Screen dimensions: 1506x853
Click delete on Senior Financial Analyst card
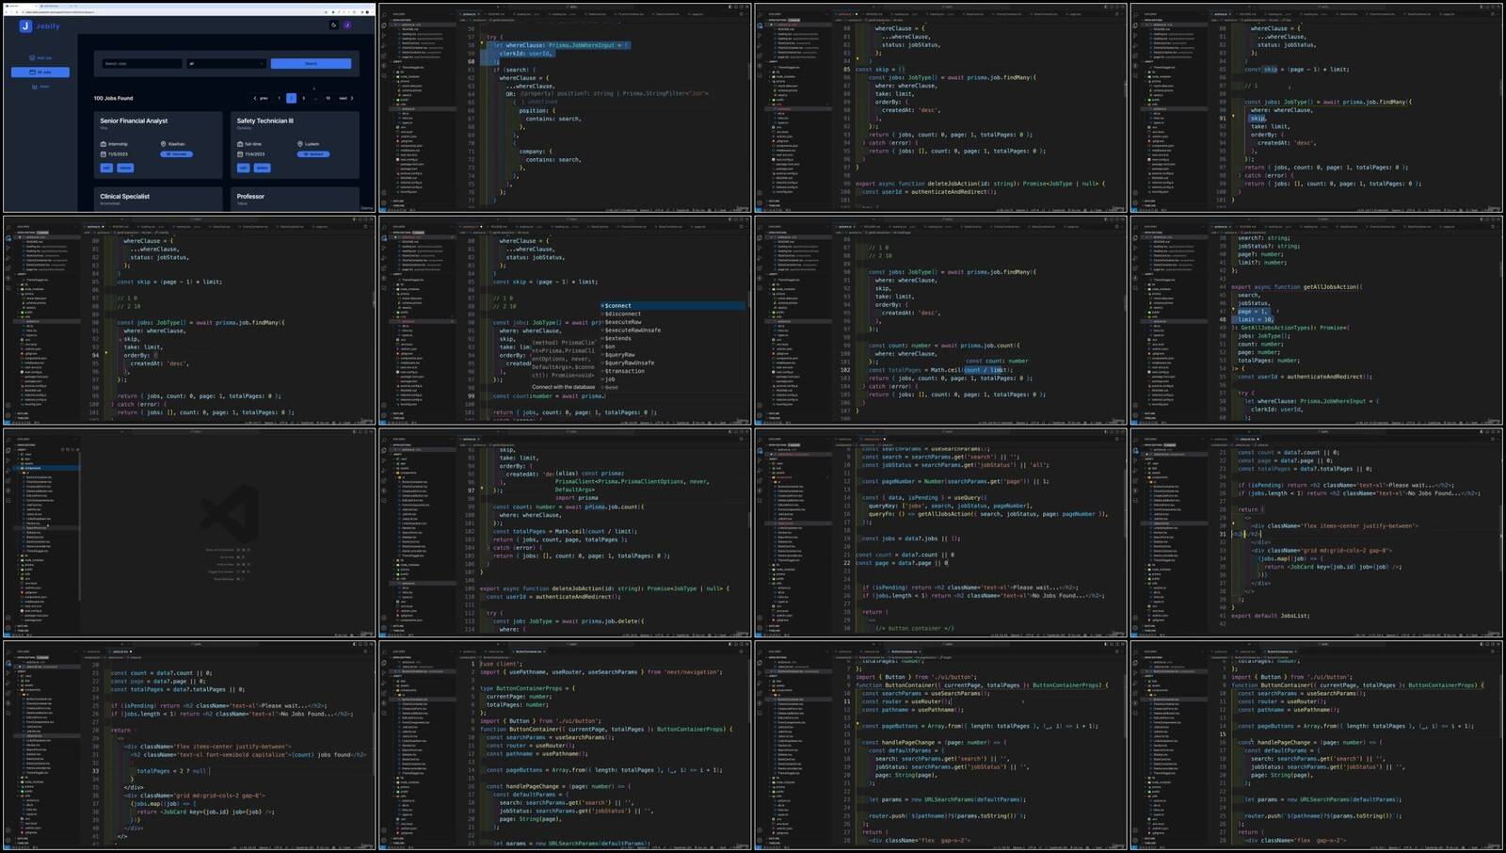pos(125,168)
